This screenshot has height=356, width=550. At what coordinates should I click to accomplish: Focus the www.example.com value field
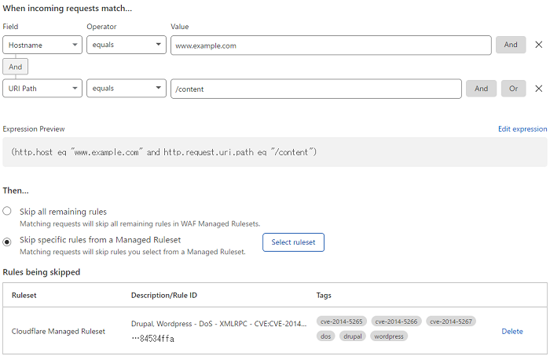pos(331,45)
